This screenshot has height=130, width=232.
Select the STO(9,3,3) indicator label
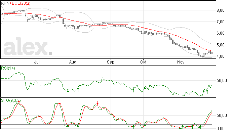click(x=11, y=100)
